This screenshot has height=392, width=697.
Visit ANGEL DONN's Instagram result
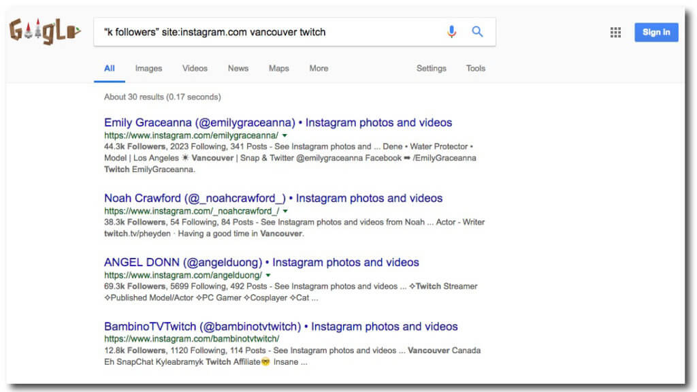pos(261,262)
